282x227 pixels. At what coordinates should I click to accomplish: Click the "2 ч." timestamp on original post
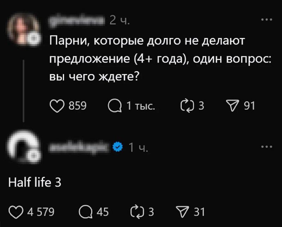pos(120,21)
